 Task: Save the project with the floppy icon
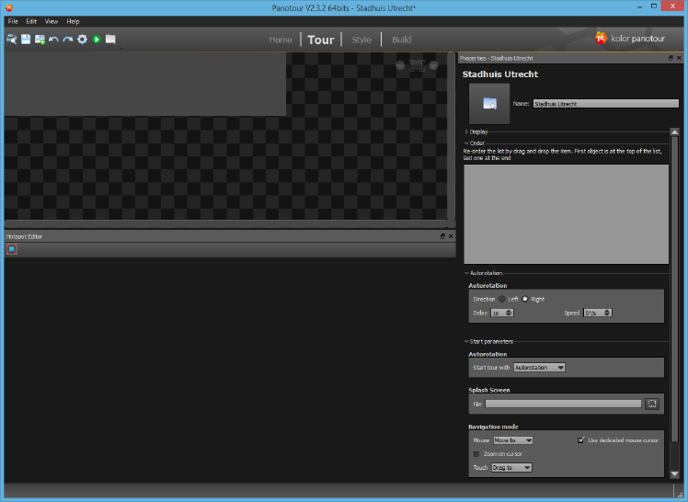click(x=26, y=40)
